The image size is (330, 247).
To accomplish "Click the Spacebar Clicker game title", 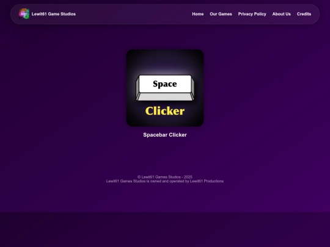I will pos(165,135).
